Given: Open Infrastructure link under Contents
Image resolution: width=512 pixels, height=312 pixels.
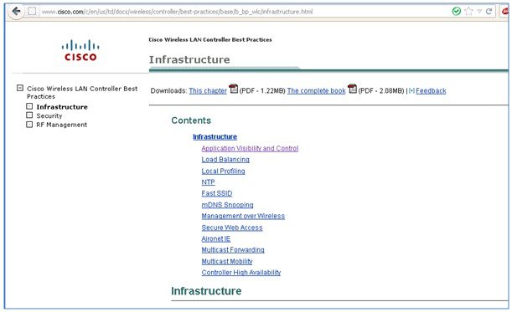Looking at the screenshot, I should 215,136.
